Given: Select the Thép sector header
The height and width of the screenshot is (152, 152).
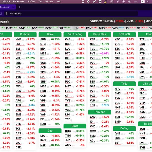Looking at the screenshot, I should 124,84.
